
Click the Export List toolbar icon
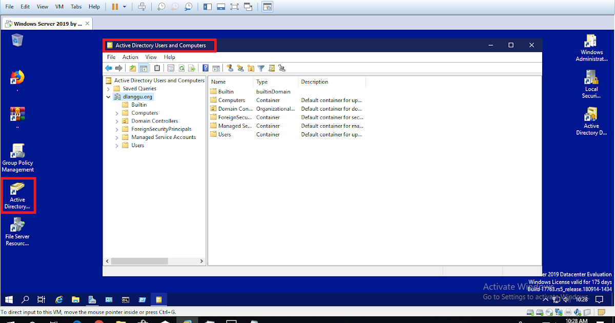click(x=192, y=68)
